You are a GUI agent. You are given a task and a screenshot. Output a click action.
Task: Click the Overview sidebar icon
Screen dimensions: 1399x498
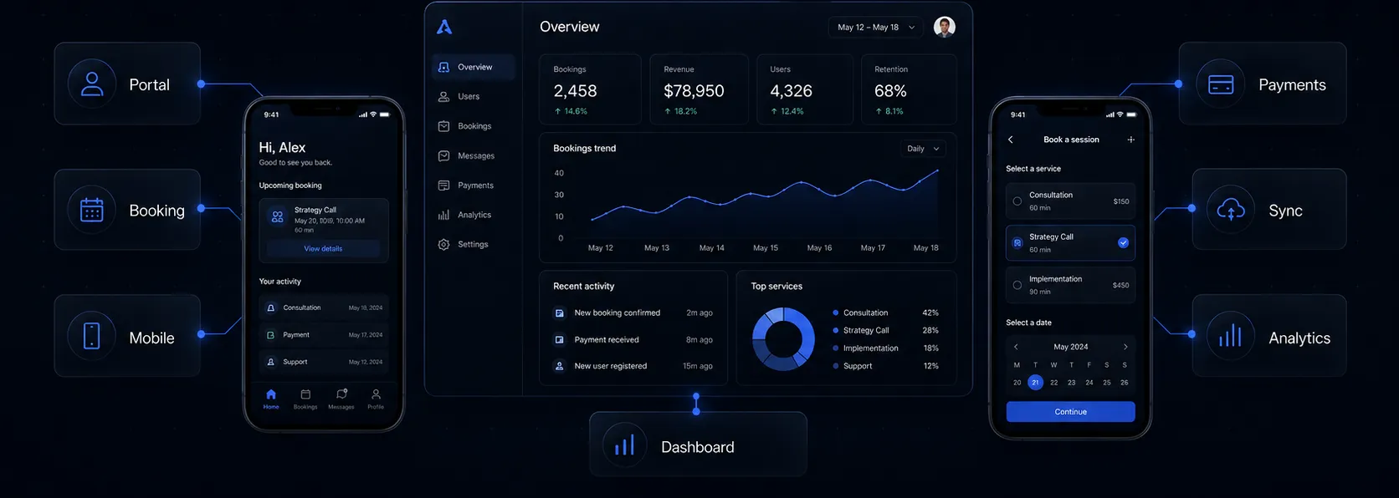(x=443, y=67)
